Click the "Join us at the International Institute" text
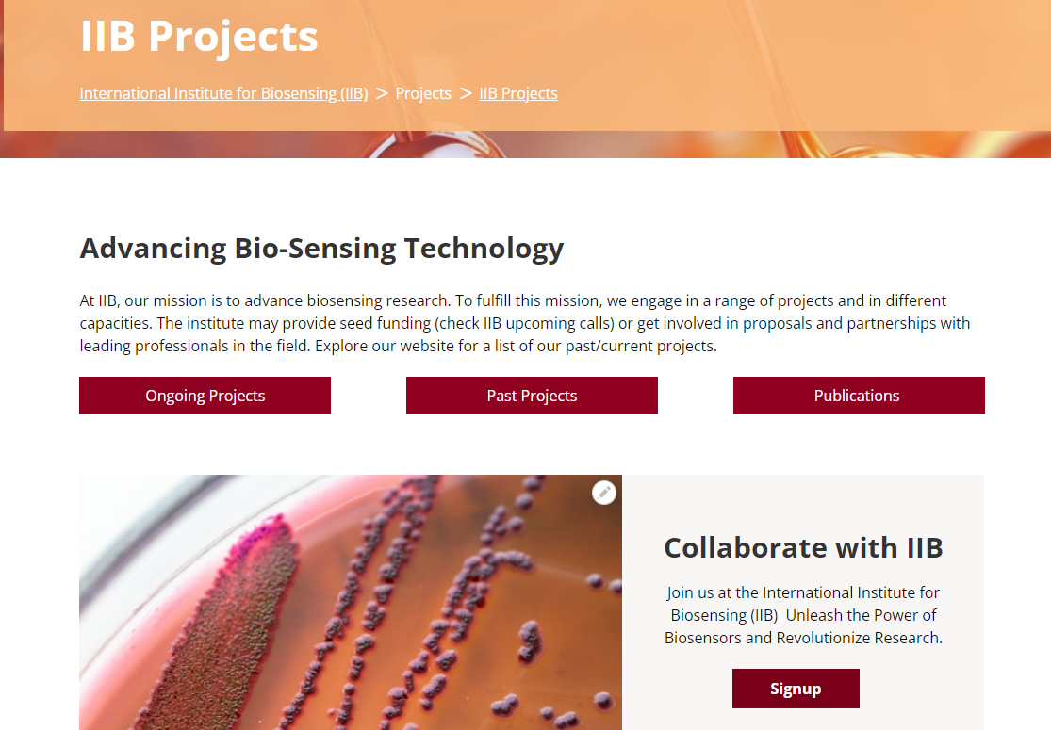This screenshot has height=730, width=1051. pyautogui.click(x=802, y=592)
